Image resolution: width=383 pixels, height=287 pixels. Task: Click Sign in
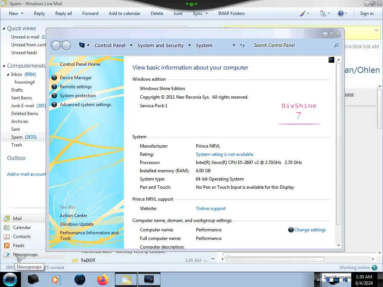pyautogui.click(x=367, y=13)
